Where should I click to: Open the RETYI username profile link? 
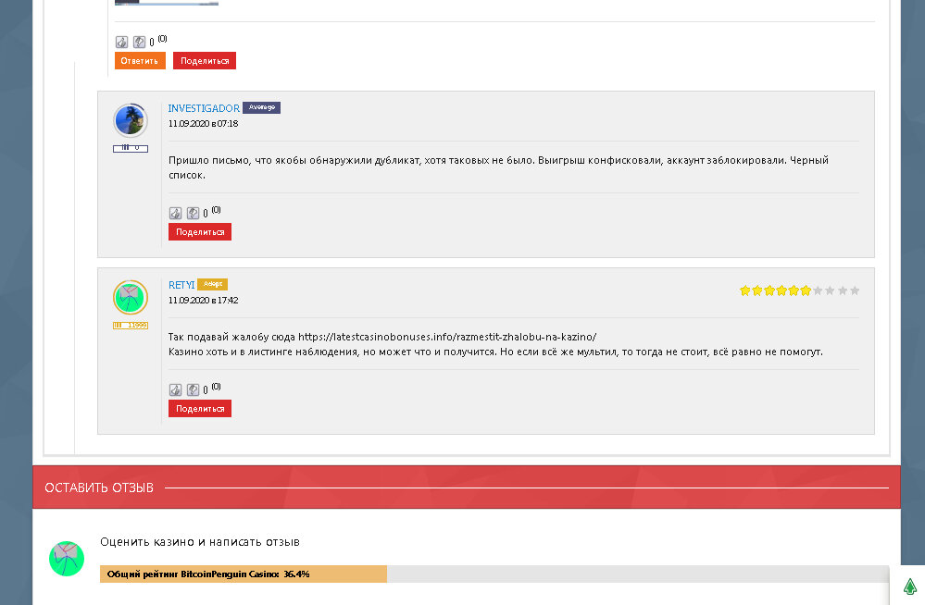[x=181, y=285]
